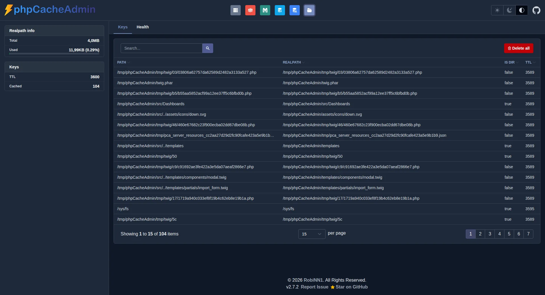
Task: Sort by the PATH column
Action: 123,62
